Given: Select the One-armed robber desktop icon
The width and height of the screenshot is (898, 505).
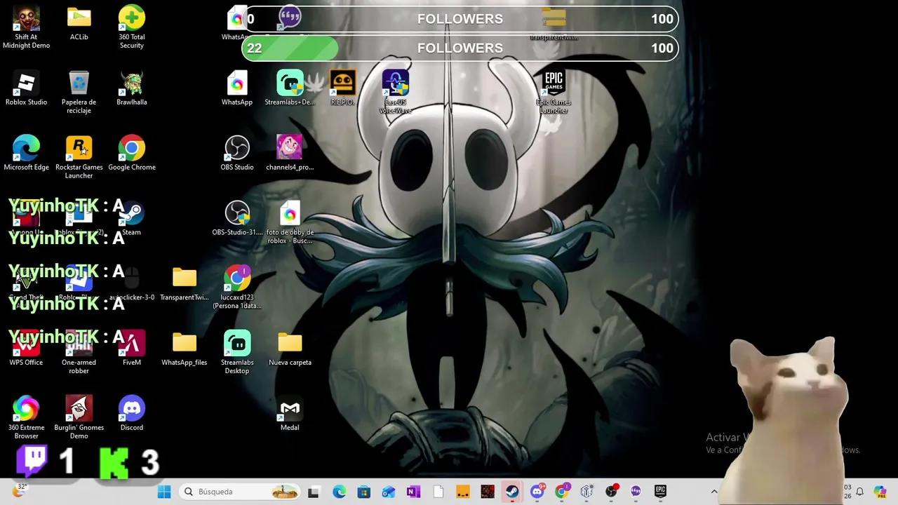Looking at the screenshot, I should (x=79, y=353).
